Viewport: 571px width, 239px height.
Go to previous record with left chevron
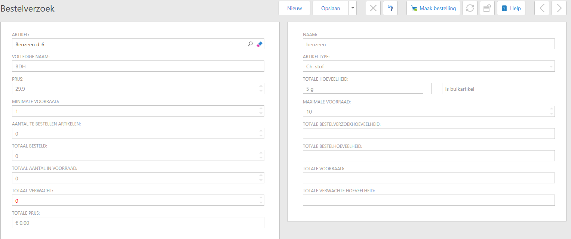[542, 8]
